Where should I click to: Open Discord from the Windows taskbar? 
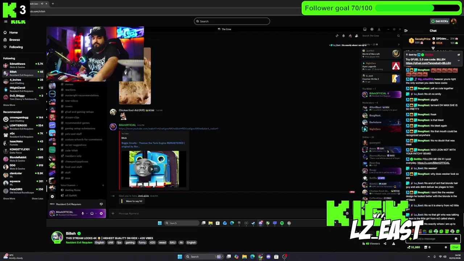pyautogui.click(x=268, y=257)
